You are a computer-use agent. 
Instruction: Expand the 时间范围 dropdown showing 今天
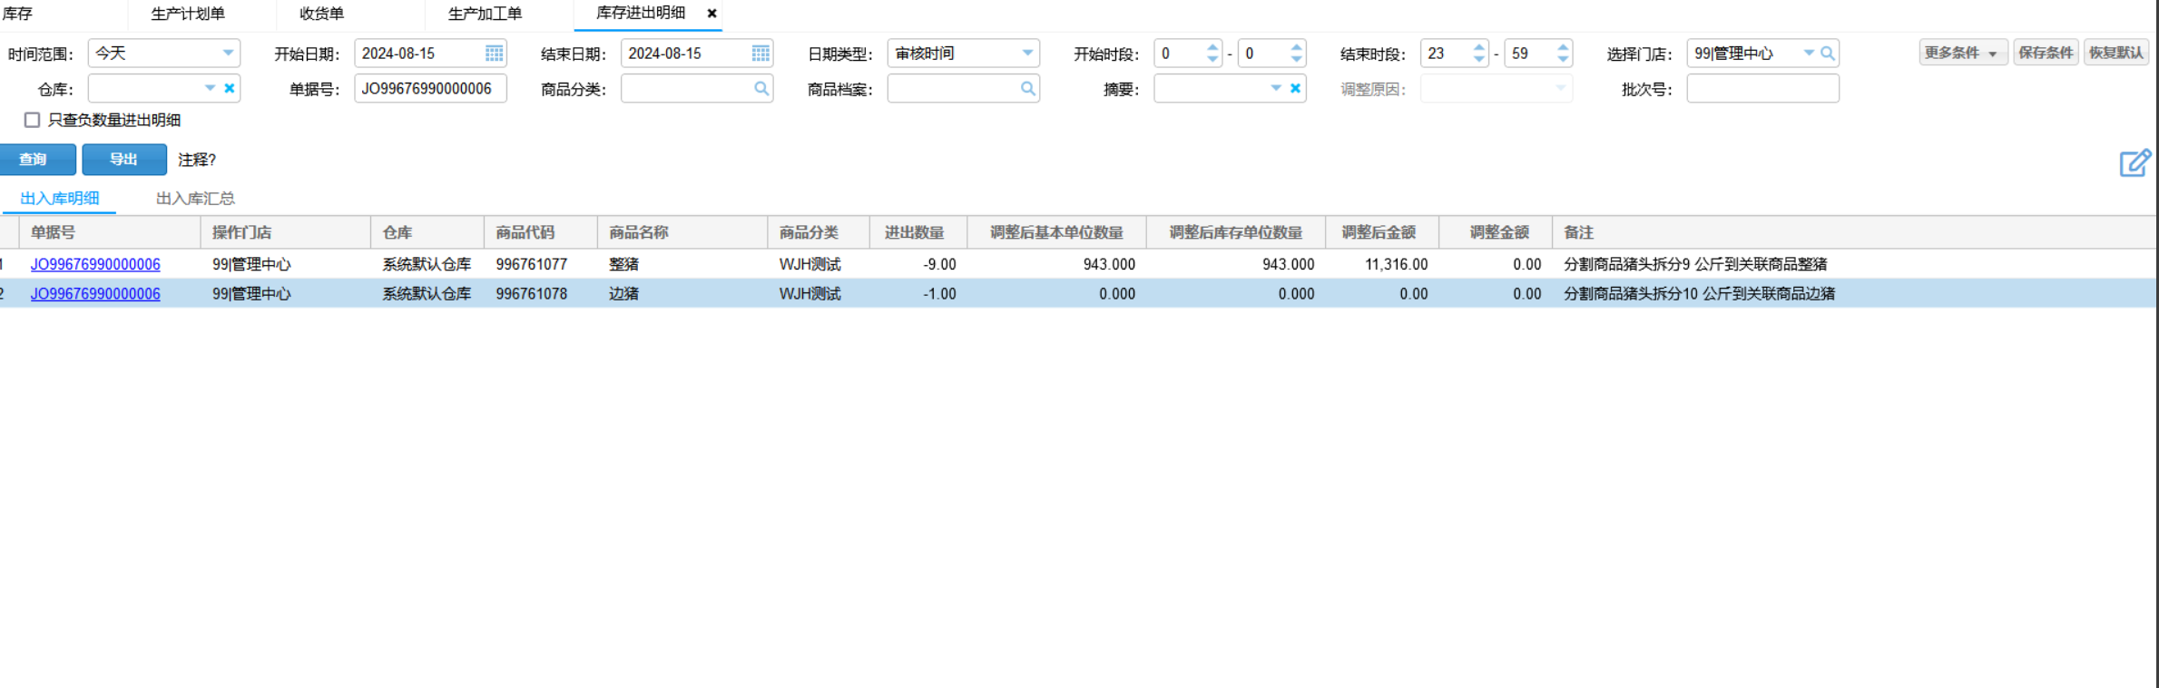[228, 54]
